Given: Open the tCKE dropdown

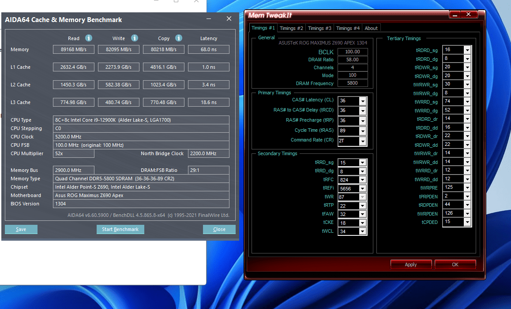Looking at the screenshot, I should point(363,223).
